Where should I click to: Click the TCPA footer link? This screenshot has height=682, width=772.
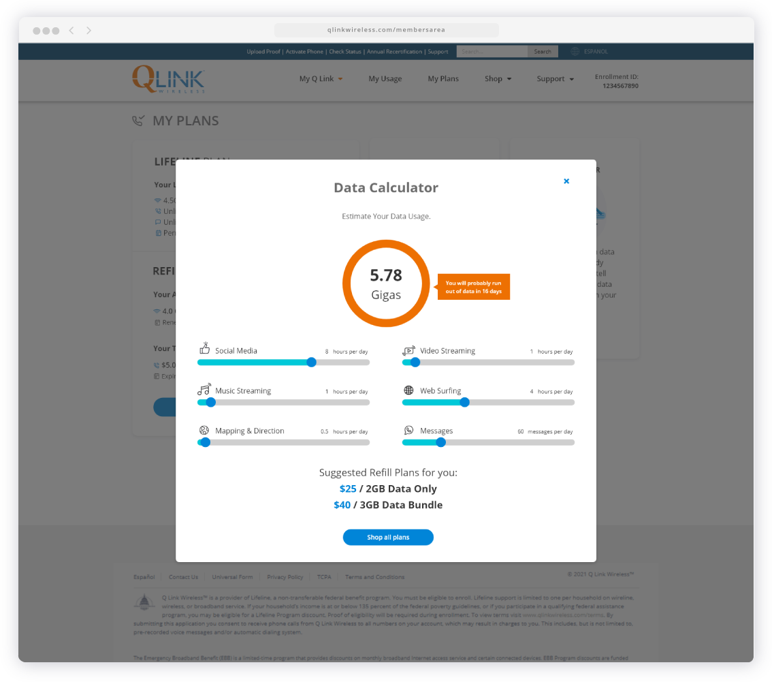(x=324, y=577)
